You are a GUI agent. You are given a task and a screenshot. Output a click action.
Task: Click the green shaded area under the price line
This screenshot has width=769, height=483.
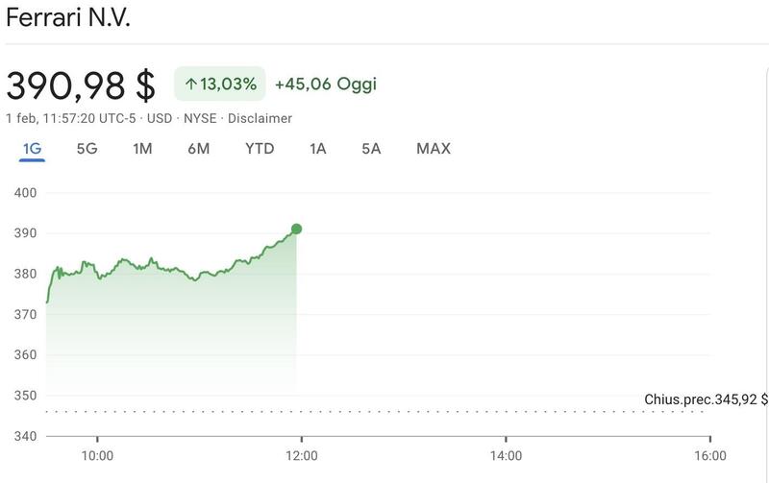click(x=173, y=336)
